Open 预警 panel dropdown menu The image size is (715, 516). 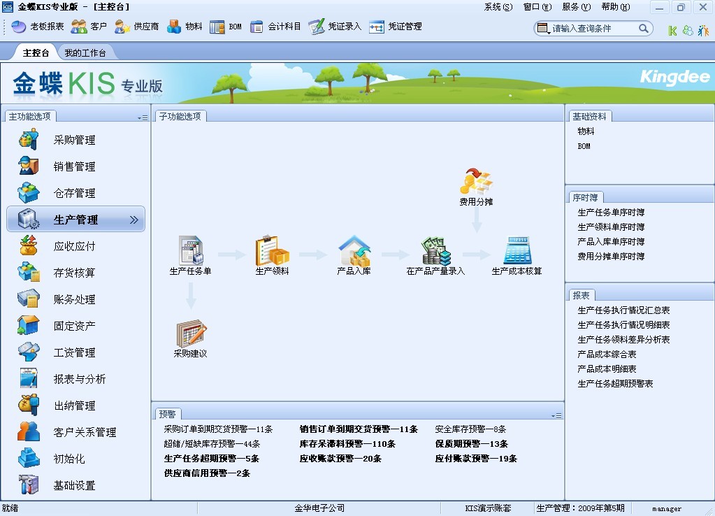[x=556, y=415]
